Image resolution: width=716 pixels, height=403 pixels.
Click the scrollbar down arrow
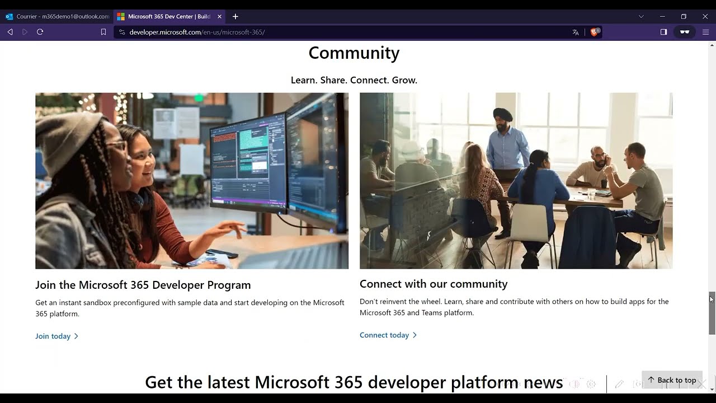[712, 390]
